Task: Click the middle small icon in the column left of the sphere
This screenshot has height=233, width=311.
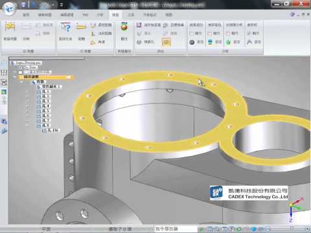Action: [93, 34]
